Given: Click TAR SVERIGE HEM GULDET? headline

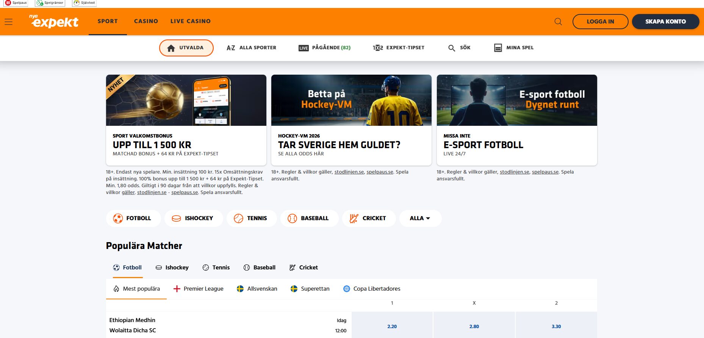Looking at the screenshot, I should click(339, 145).
